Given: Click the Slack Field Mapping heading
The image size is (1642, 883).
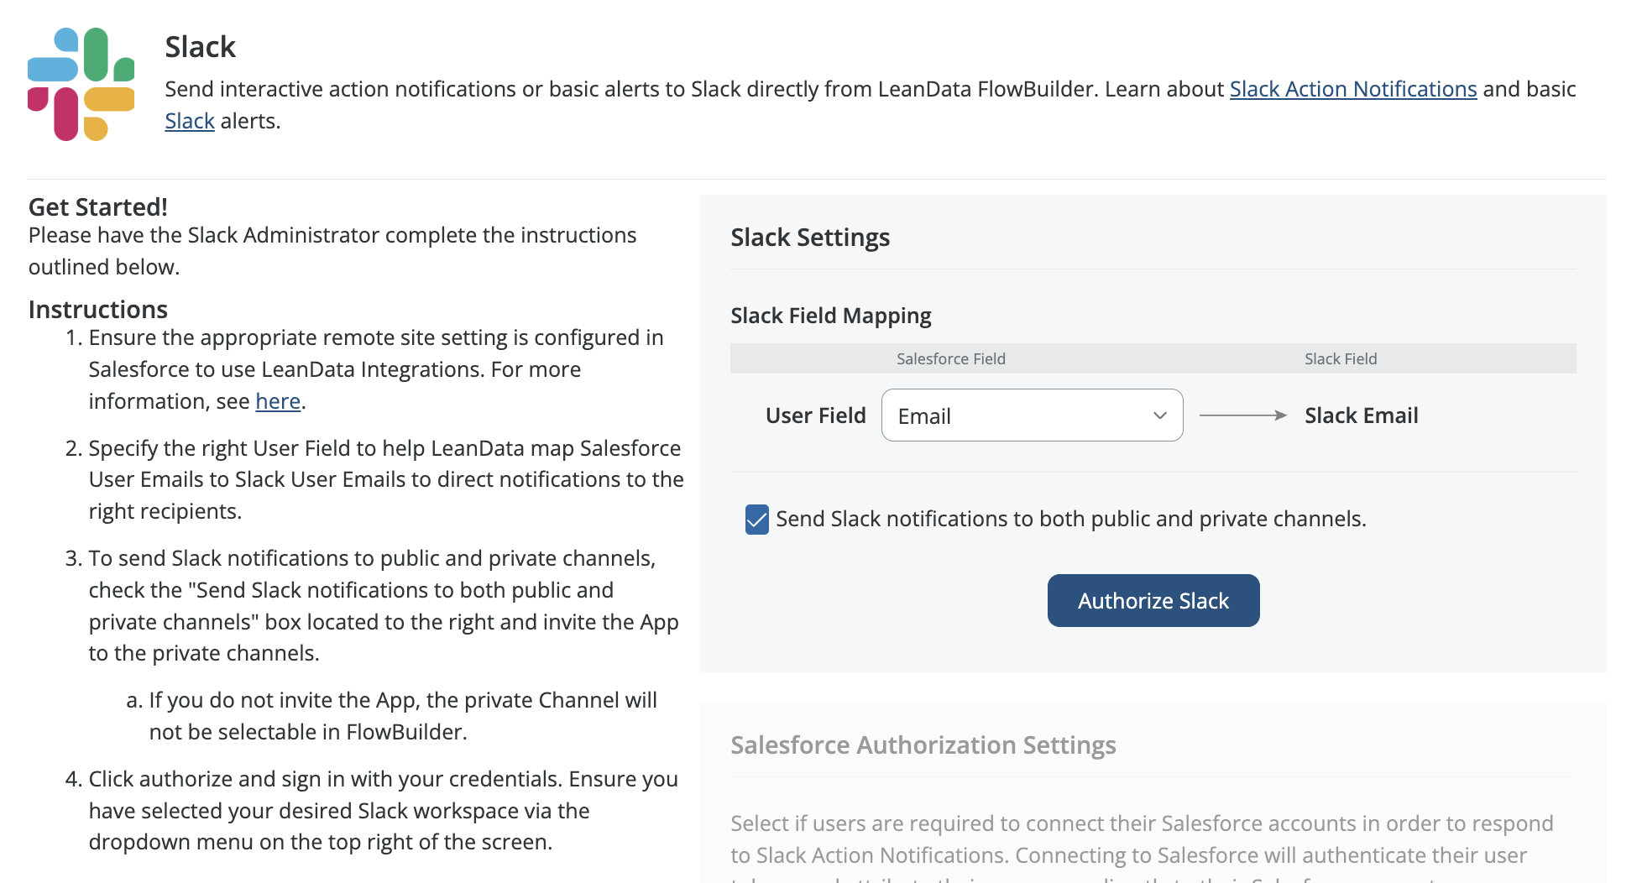Looking at the screenshot, I should tap(831, 316).
